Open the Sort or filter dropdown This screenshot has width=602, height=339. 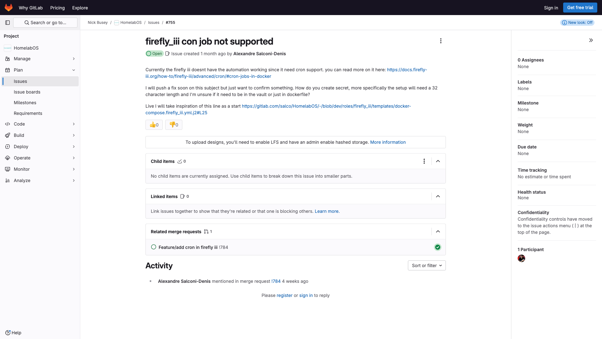[x=426, y=266]
